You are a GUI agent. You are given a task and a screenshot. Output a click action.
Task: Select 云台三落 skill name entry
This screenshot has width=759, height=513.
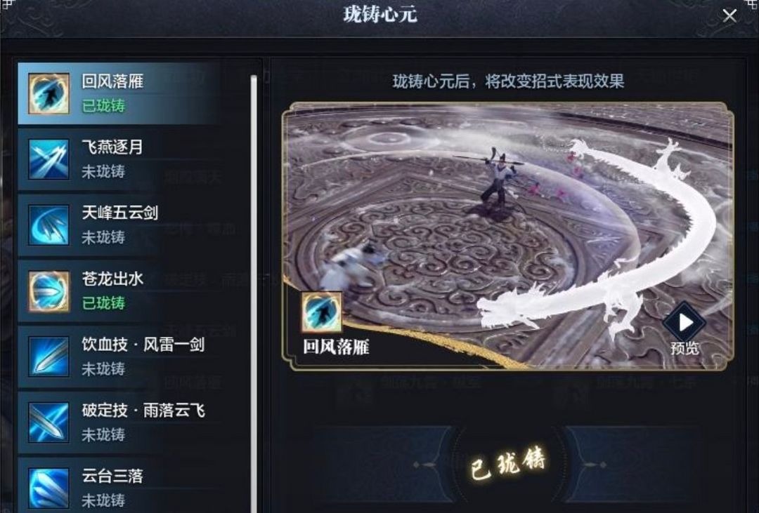click(x=112, y=476)
